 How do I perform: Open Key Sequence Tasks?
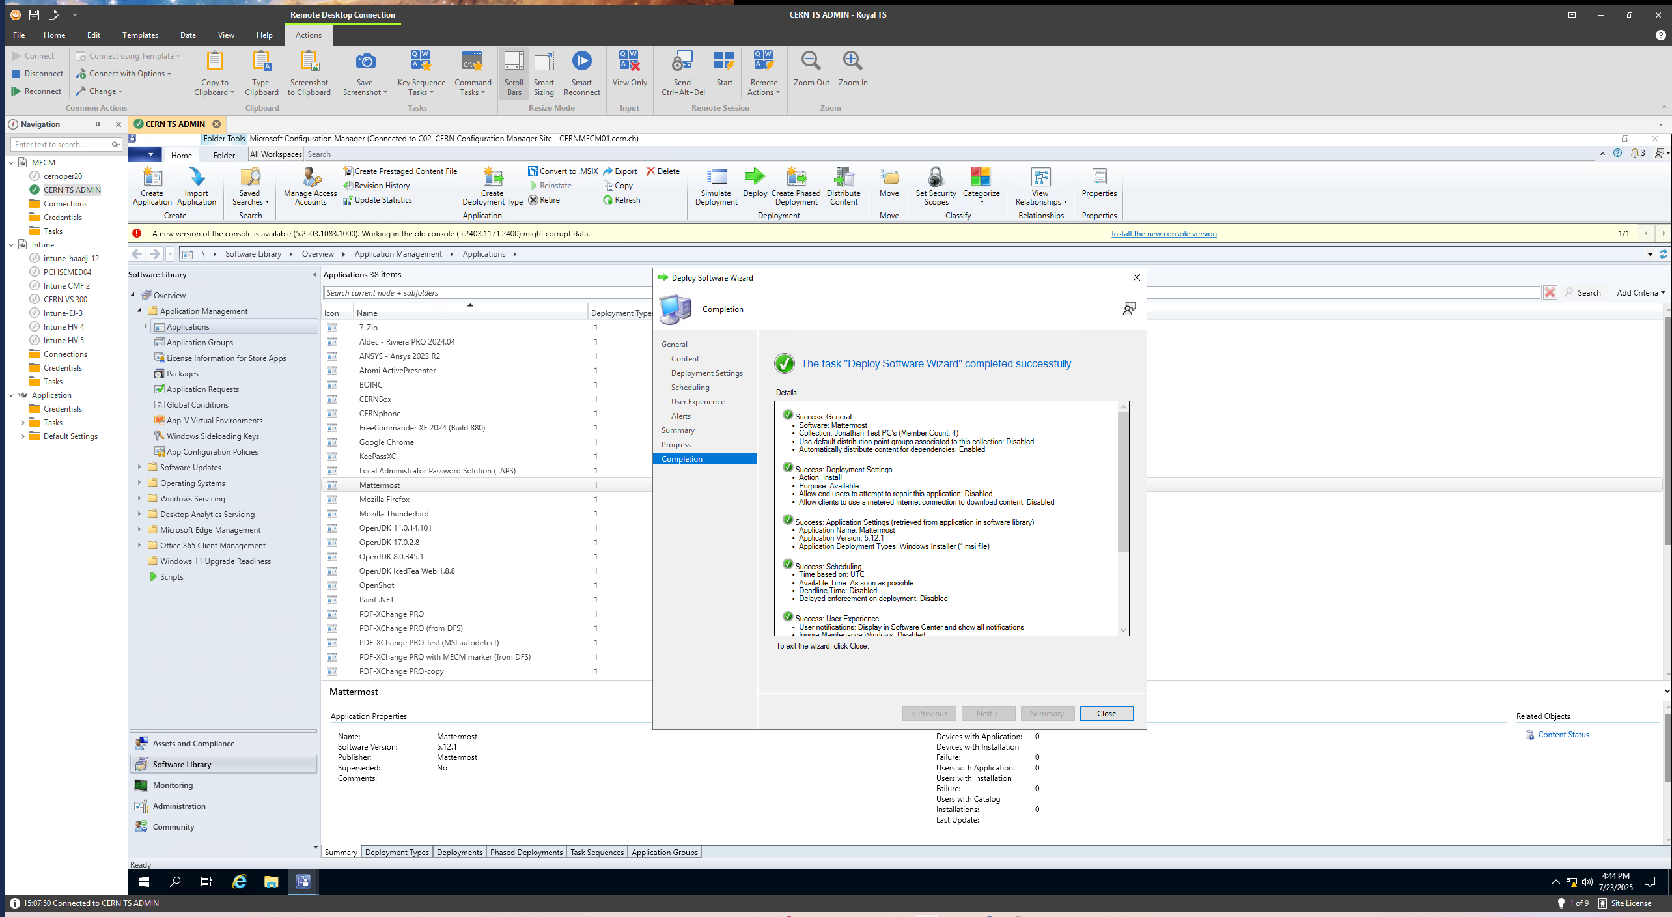pyautogui.click(x=421, y=73)
